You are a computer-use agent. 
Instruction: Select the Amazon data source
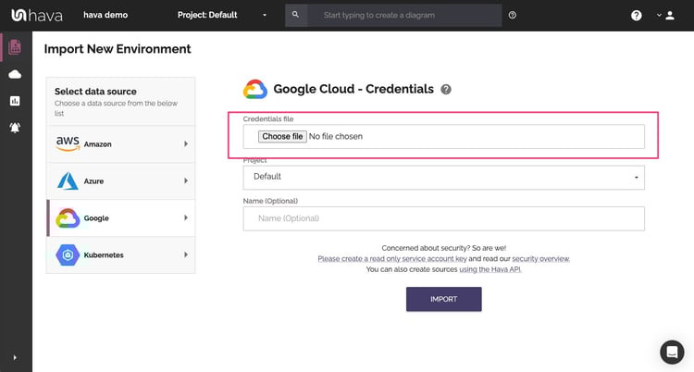tap(121, 144)
